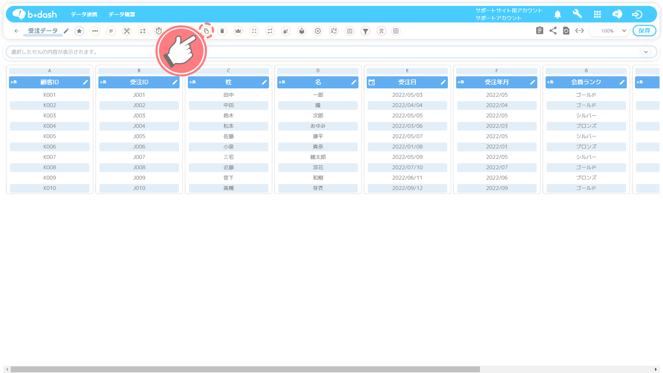Click the text lines toolbar icon
Image resolution: width=663 pixels, height=373 pixels.
pos(111,31)
